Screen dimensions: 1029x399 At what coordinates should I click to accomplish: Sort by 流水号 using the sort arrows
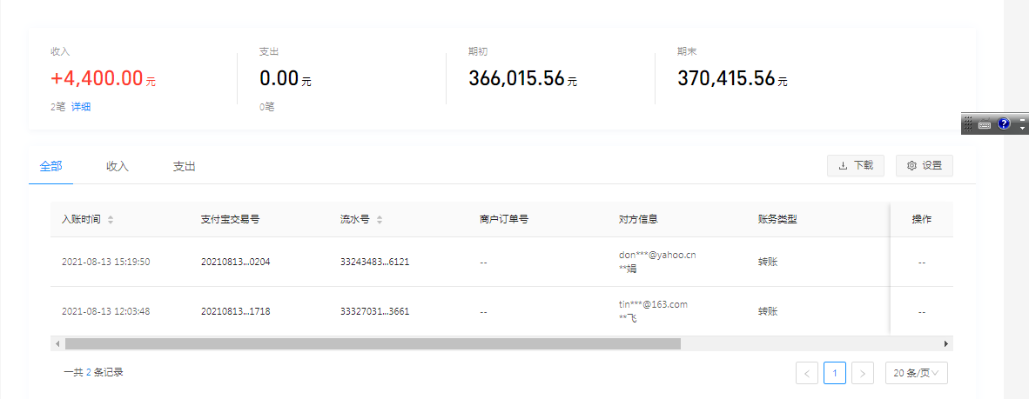click(x=380, y=219)
